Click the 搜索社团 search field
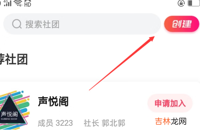Screen dimensions: 200x133 click(x=82, y=24)
